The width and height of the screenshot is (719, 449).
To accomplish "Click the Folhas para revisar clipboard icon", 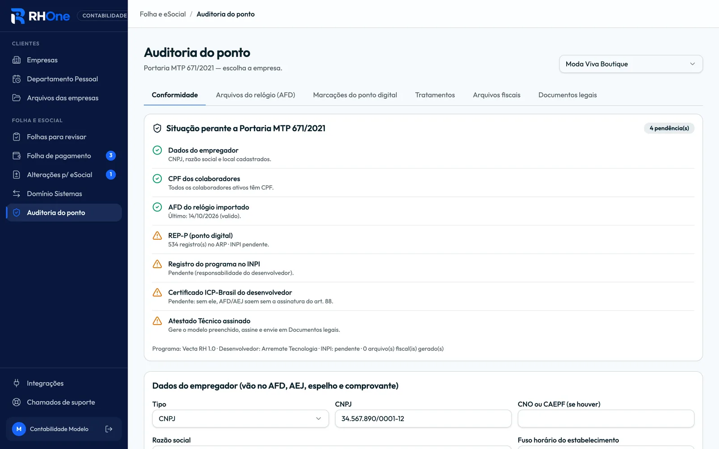I will 17,137.
